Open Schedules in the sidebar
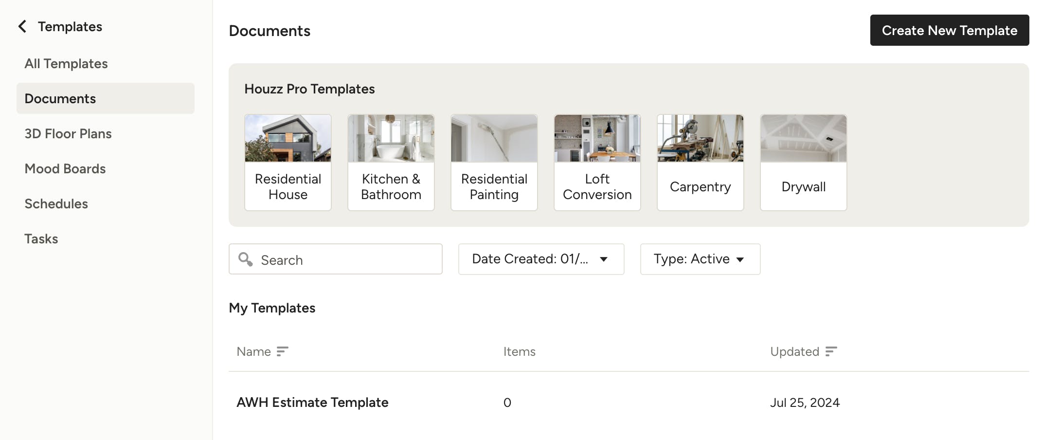The width and height of the screenshot is (1043, 440). [x=56, y=204]
